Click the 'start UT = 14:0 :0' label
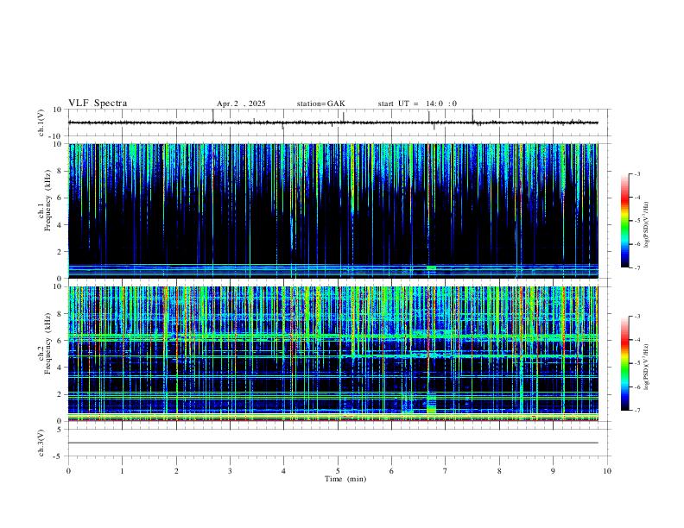Screen dimensions: 684x528 pyautogui.click(x=417, y=104)
